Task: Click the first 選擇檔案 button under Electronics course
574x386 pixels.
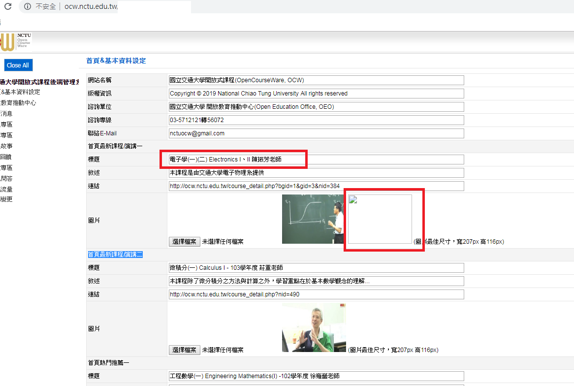Action: pos(184,242)
